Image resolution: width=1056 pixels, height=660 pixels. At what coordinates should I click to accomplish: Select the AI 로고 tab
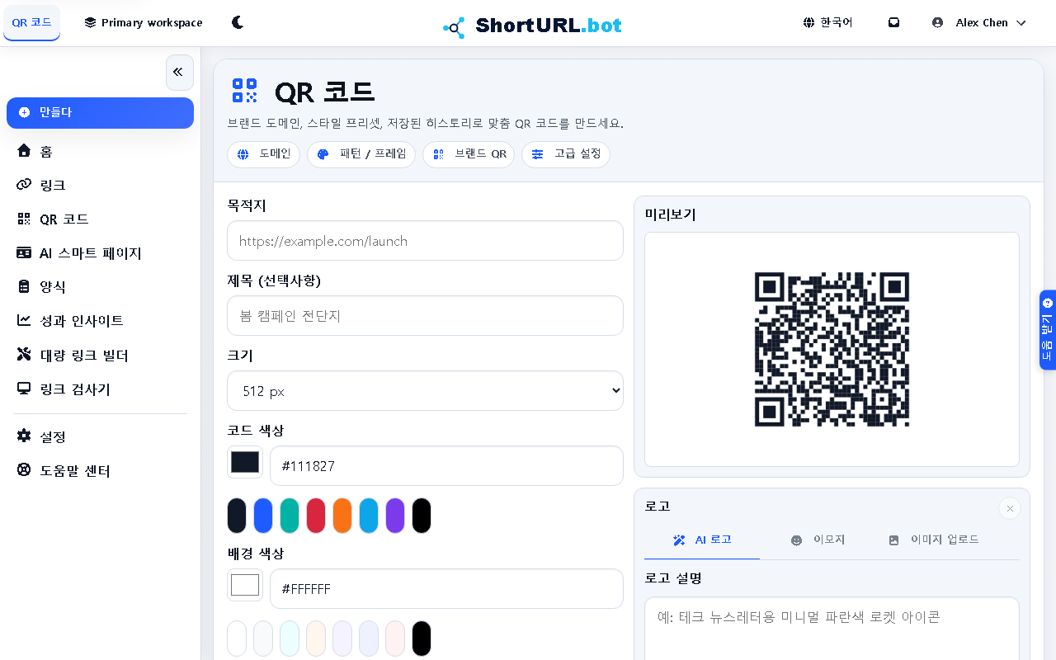(702, 540)
